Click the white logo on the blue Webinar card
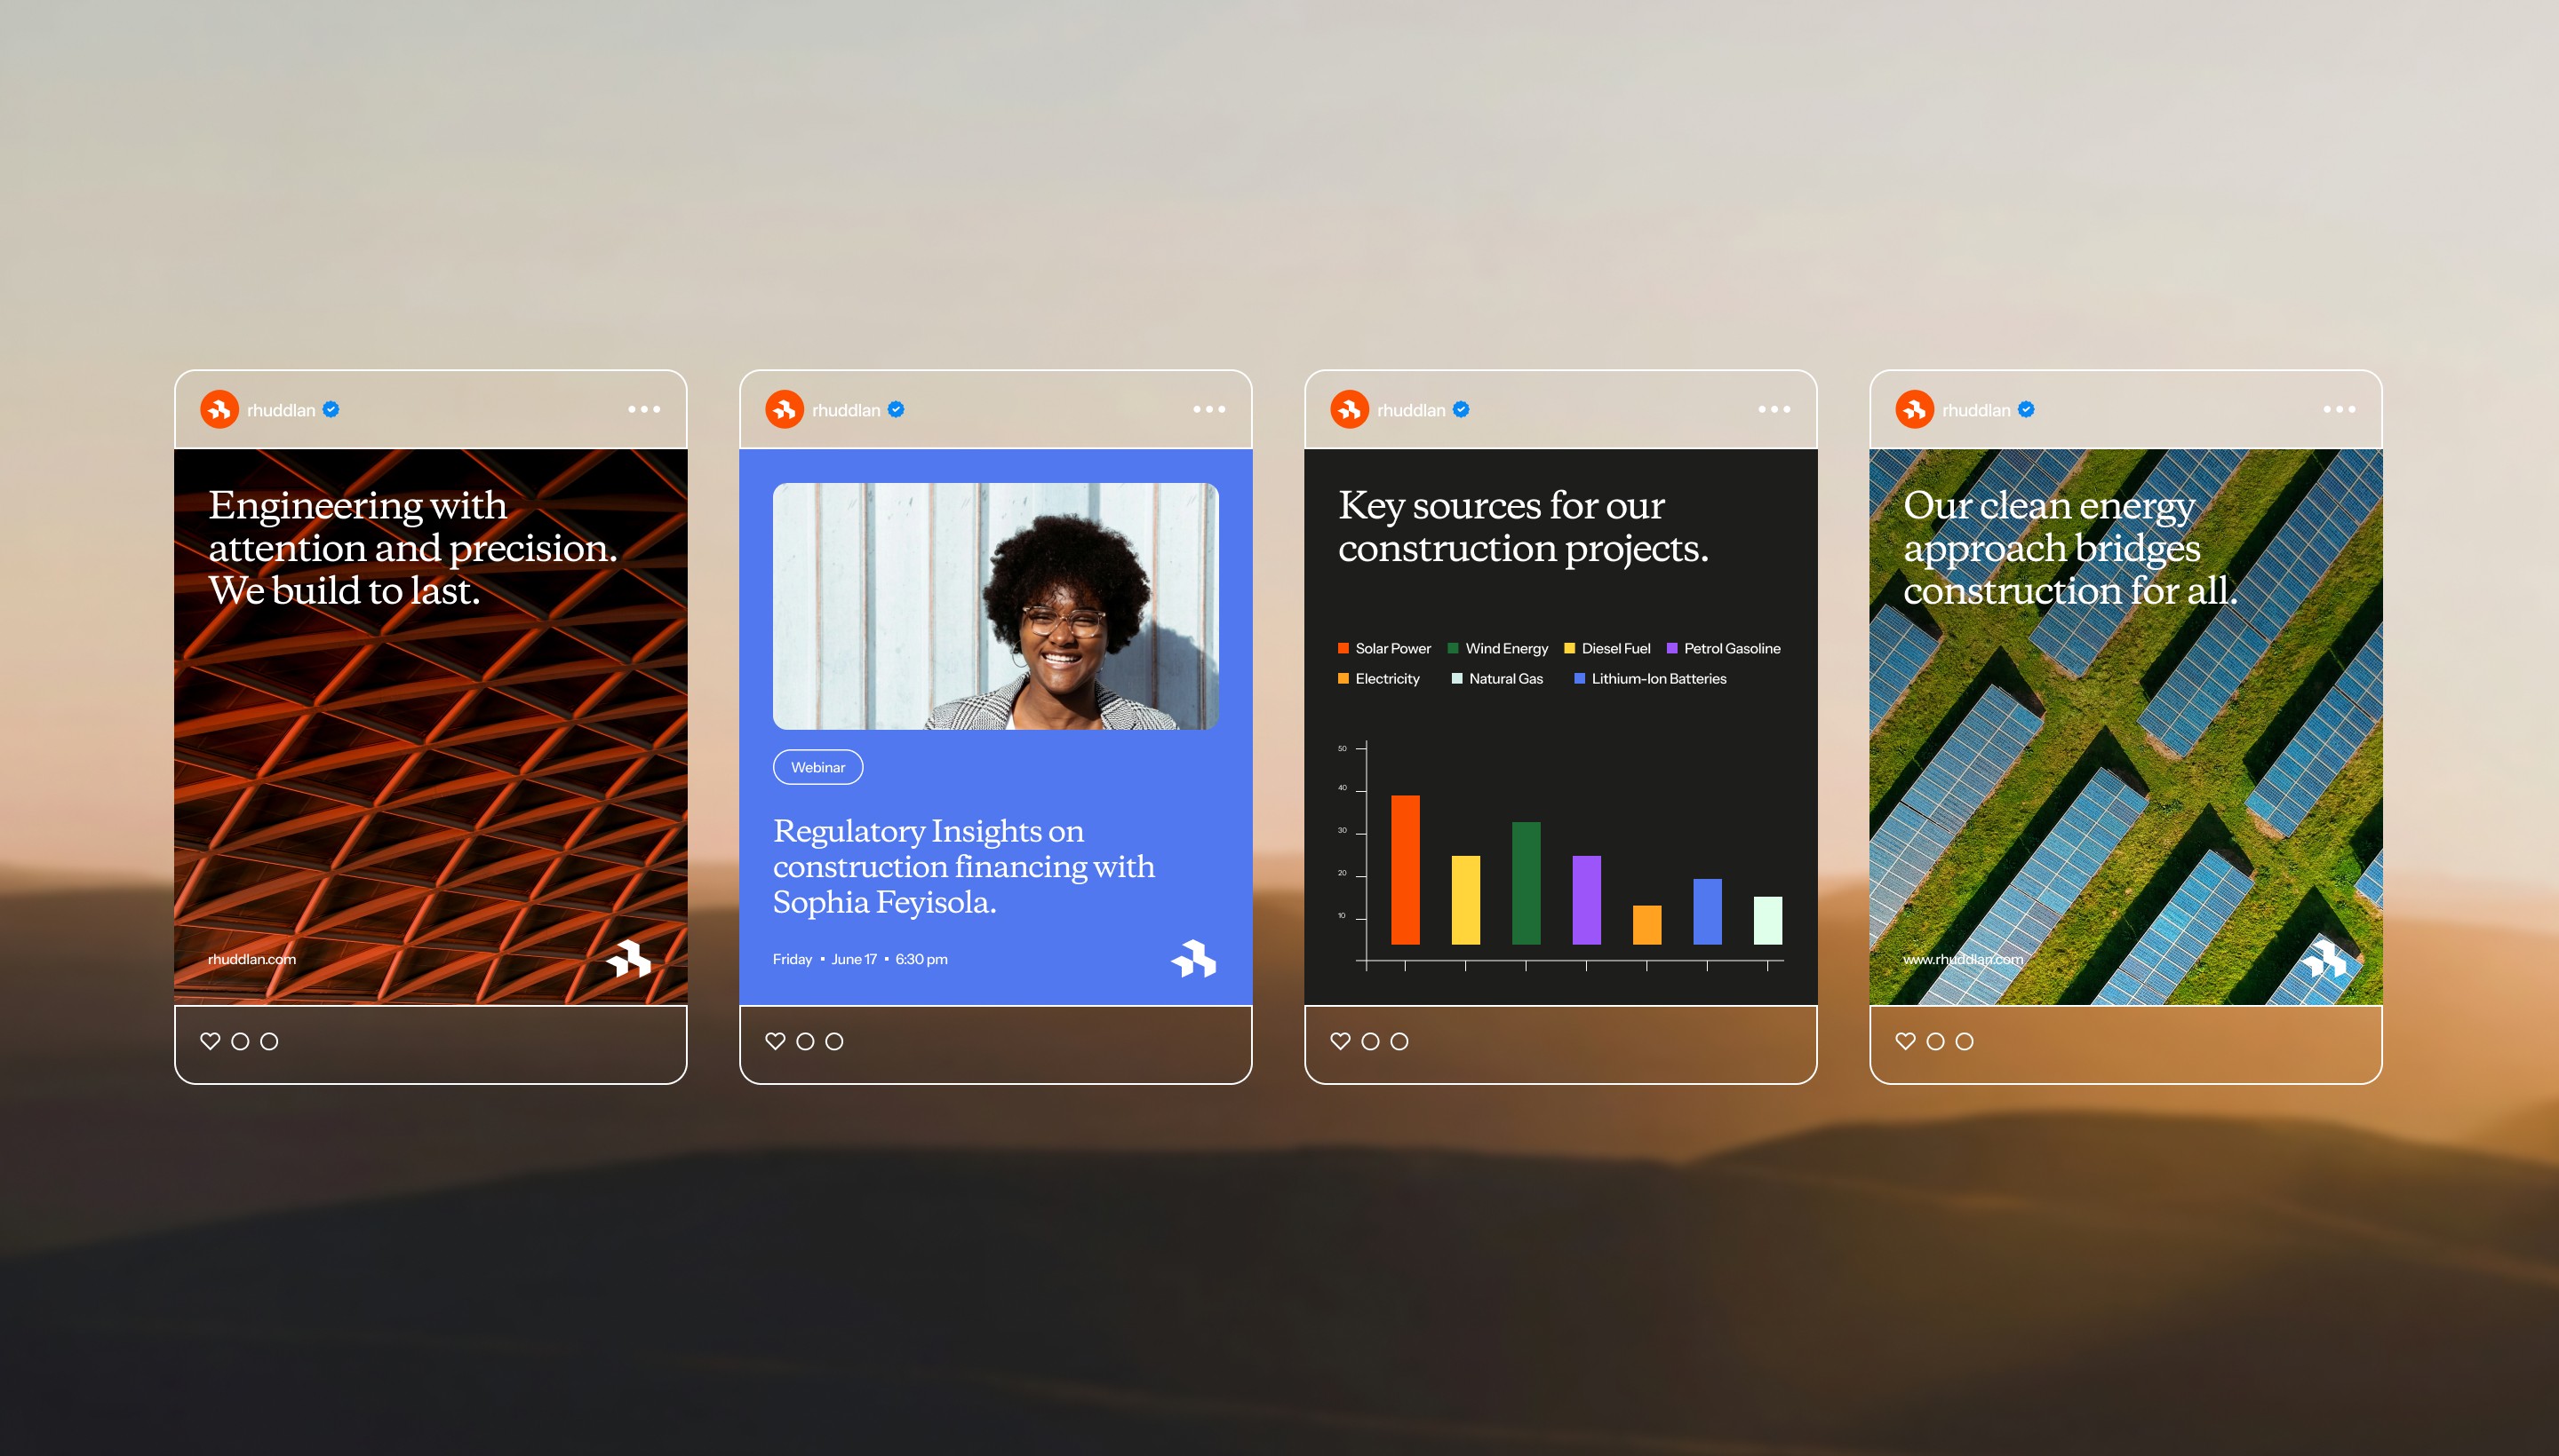 (x=1194, y=959)
